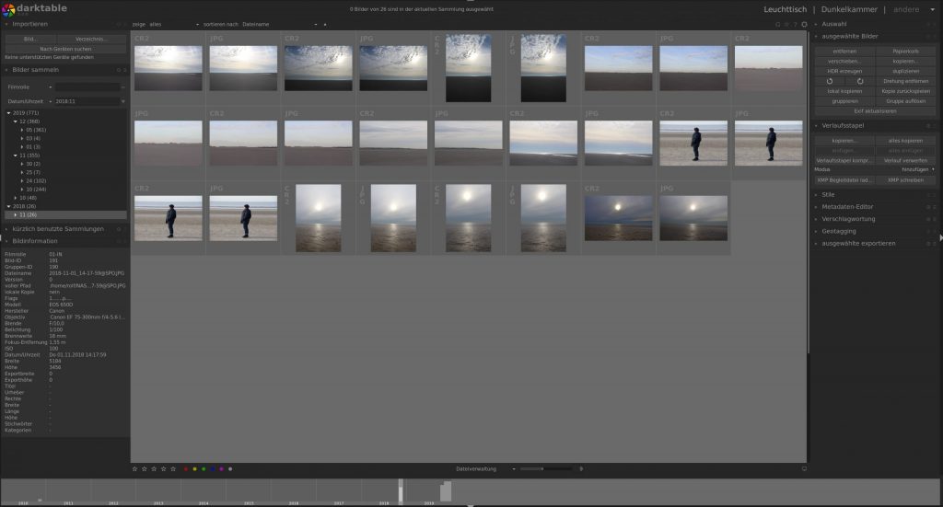Set second star rating in bottom bar
943x507 pixels.
(145, 468)
